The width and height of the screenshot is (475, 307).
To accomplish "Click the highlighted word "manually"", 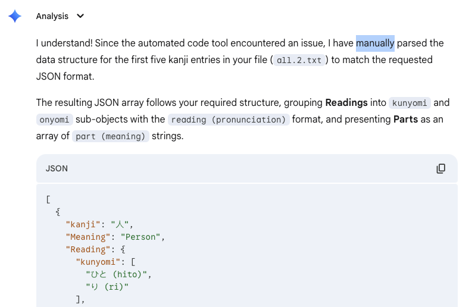I will pos(375,43).
